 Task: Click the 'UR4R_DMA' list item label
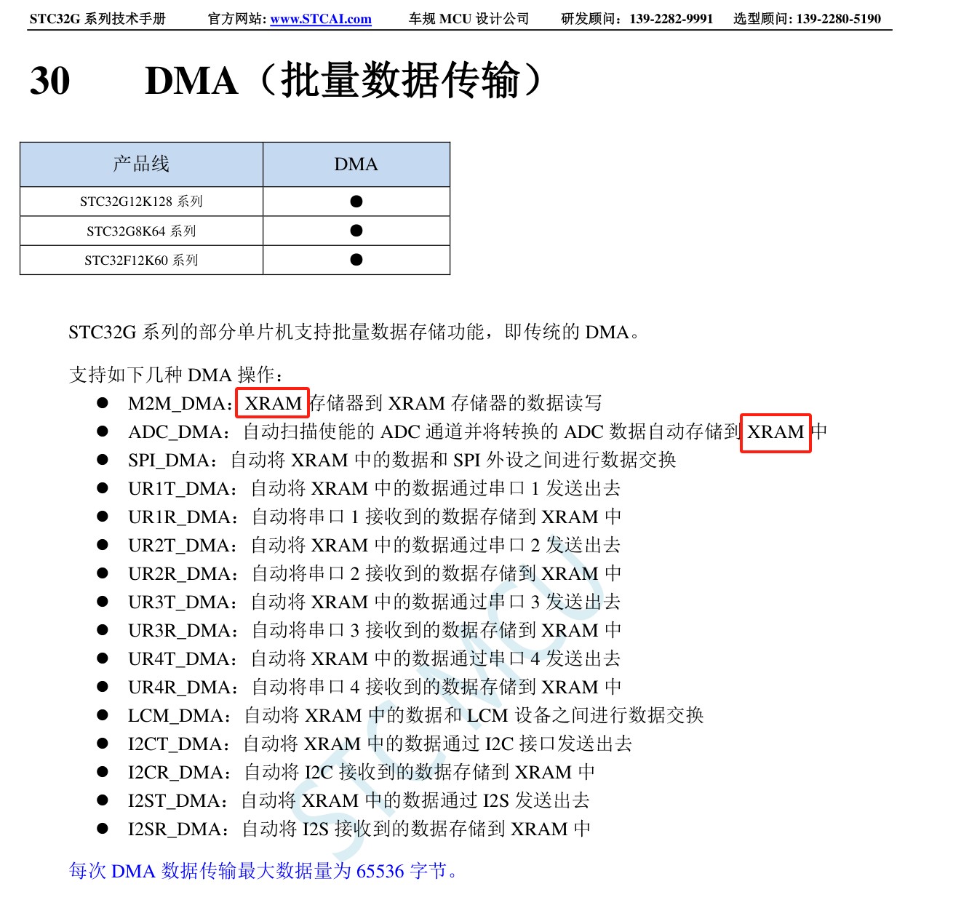[179, 687]
